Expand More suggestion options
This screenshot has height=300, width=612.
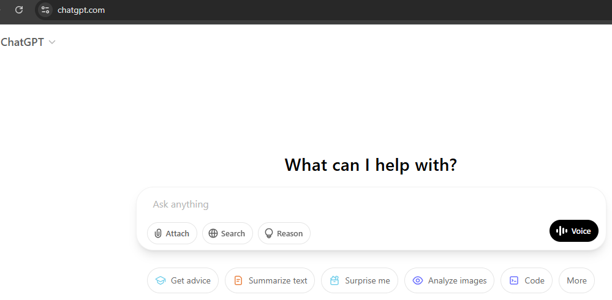pyautogui.click(x=576, y=280)
